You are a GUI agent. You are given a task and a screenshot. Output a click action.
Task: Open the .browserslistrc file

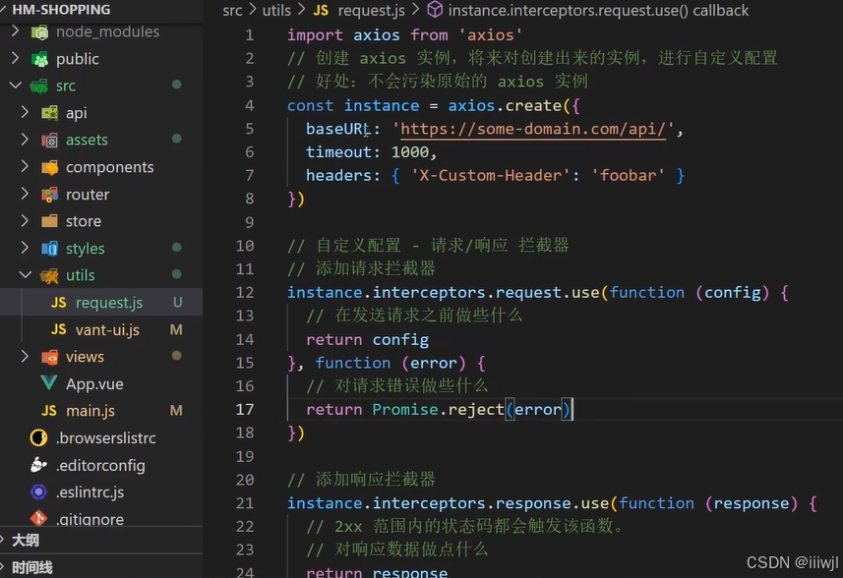[106, 437]
